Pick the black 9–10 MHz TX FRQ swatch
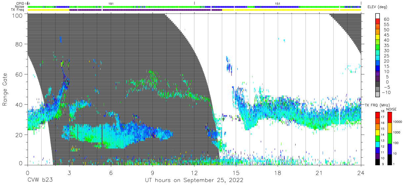Image resolution: width=406 pixels, height=187 pixels. coord(377,161)
